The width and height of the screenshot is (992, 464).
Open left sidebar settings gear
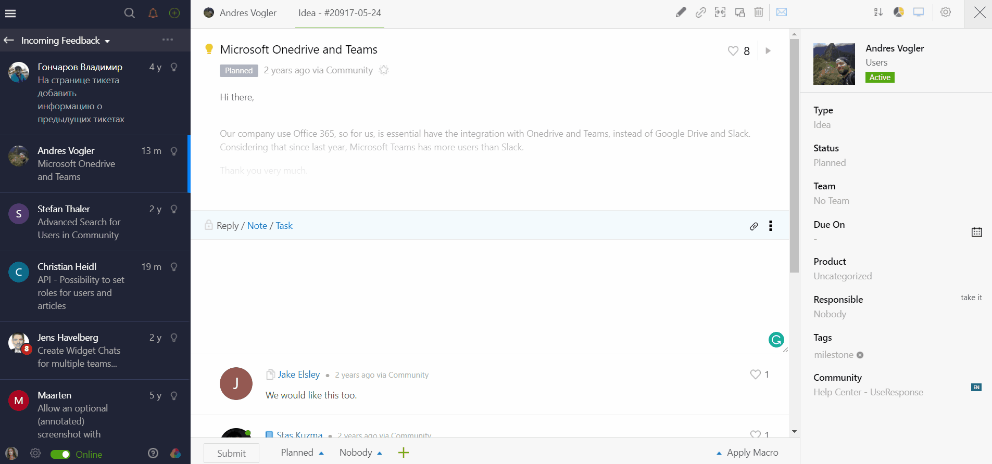[x=35, y=454]
